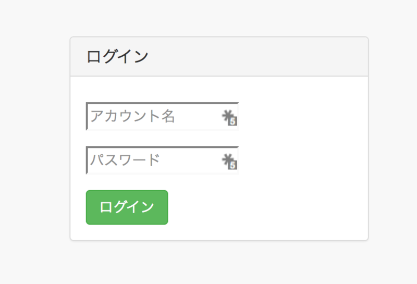Screen dimensions: 417x284
Task: Show saved logins via the account field icon
Action: [229, 117]
